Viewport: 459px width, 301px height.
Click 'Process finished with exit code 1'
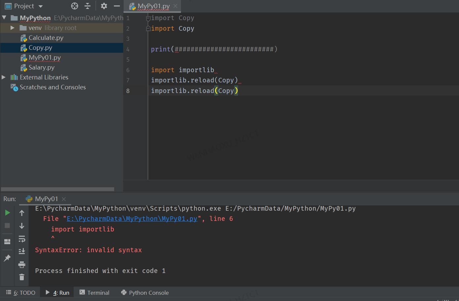(x=100, y=271)
